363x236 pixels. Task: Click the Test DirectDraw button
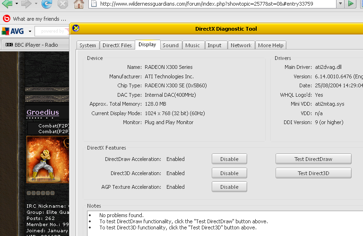pyautogui.click(x=313, y=159)
